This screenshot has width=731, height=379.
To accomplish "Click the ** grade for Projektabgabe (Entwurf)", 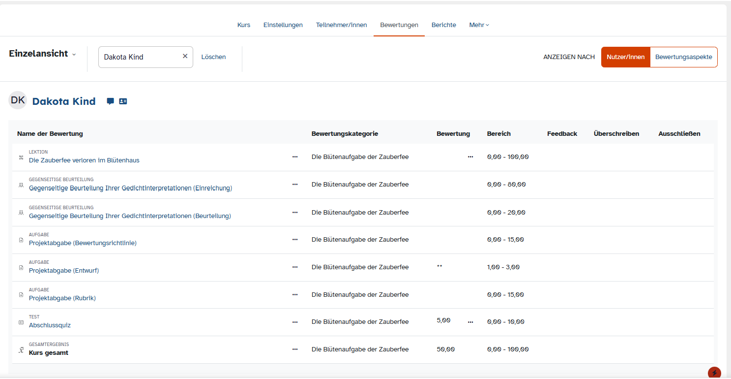I will [439, 267].
